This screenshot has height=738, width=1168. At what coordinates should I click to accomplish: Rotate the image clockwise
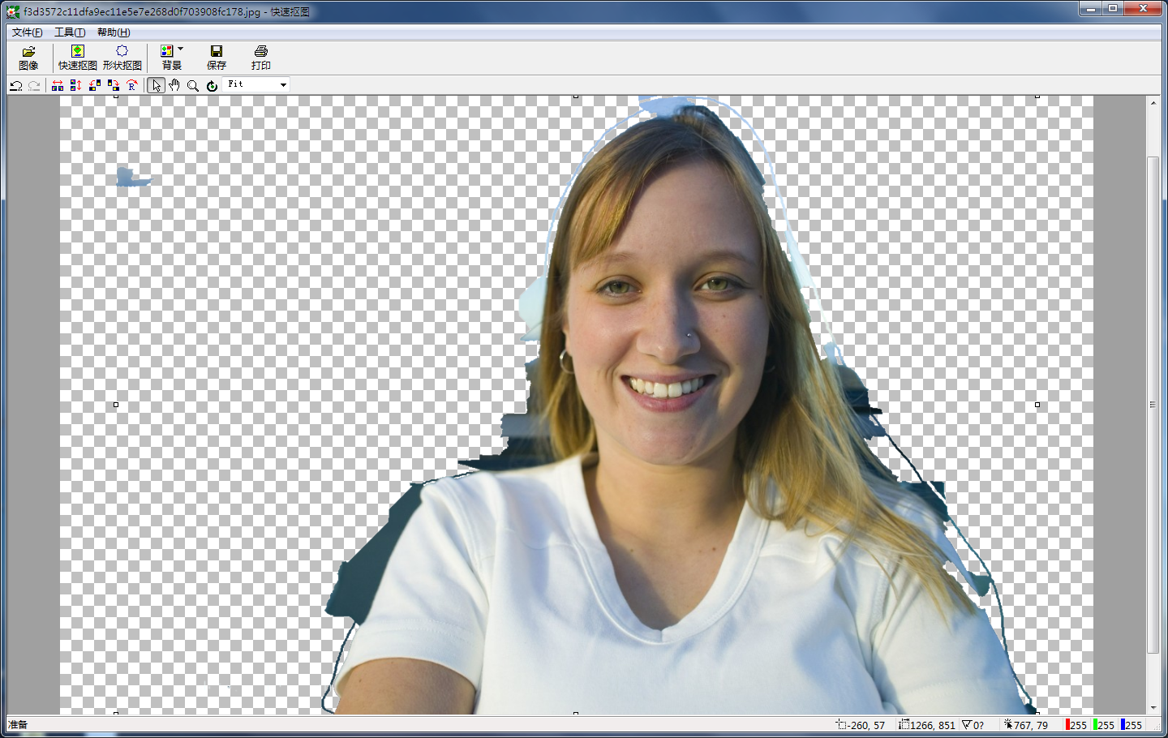pos(114,85)
